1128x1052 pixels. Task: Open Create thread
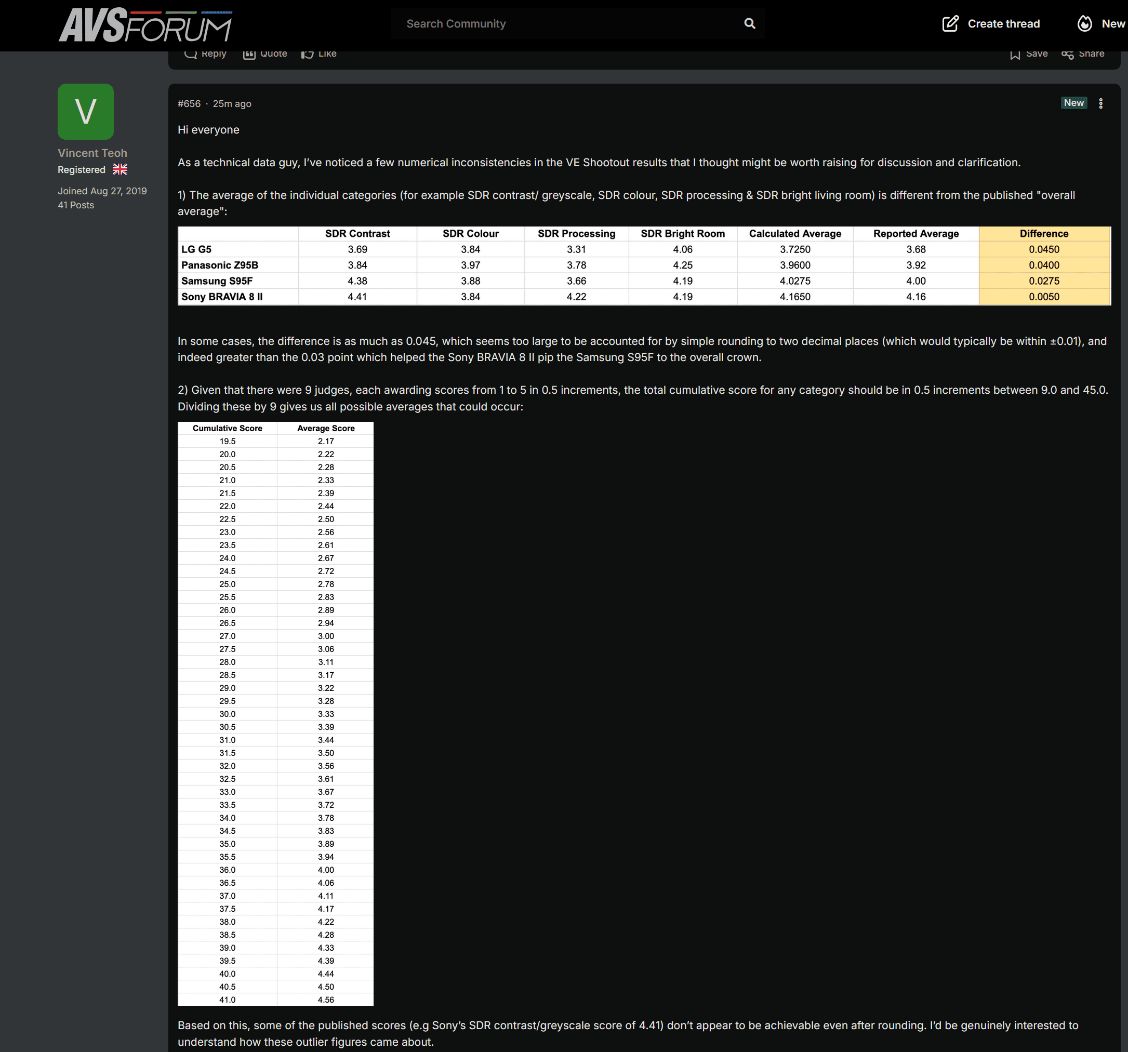(x=1003, y=24)
